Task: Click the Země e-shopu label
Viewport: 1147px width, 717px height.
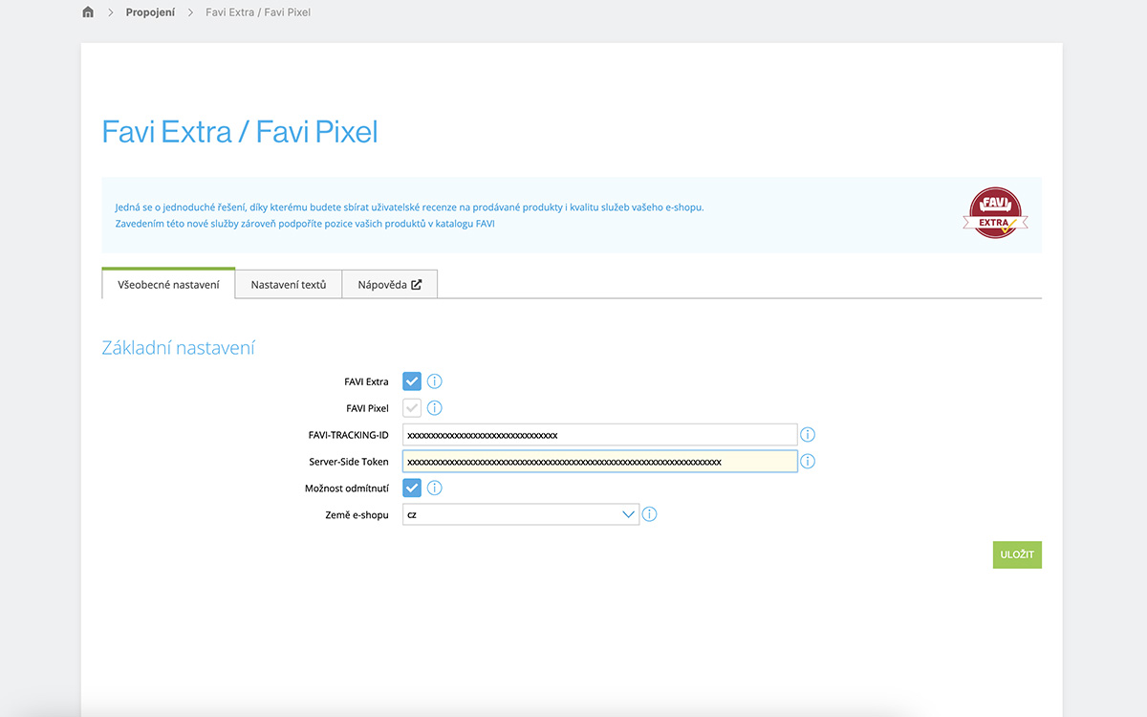Action: [357, 515]
